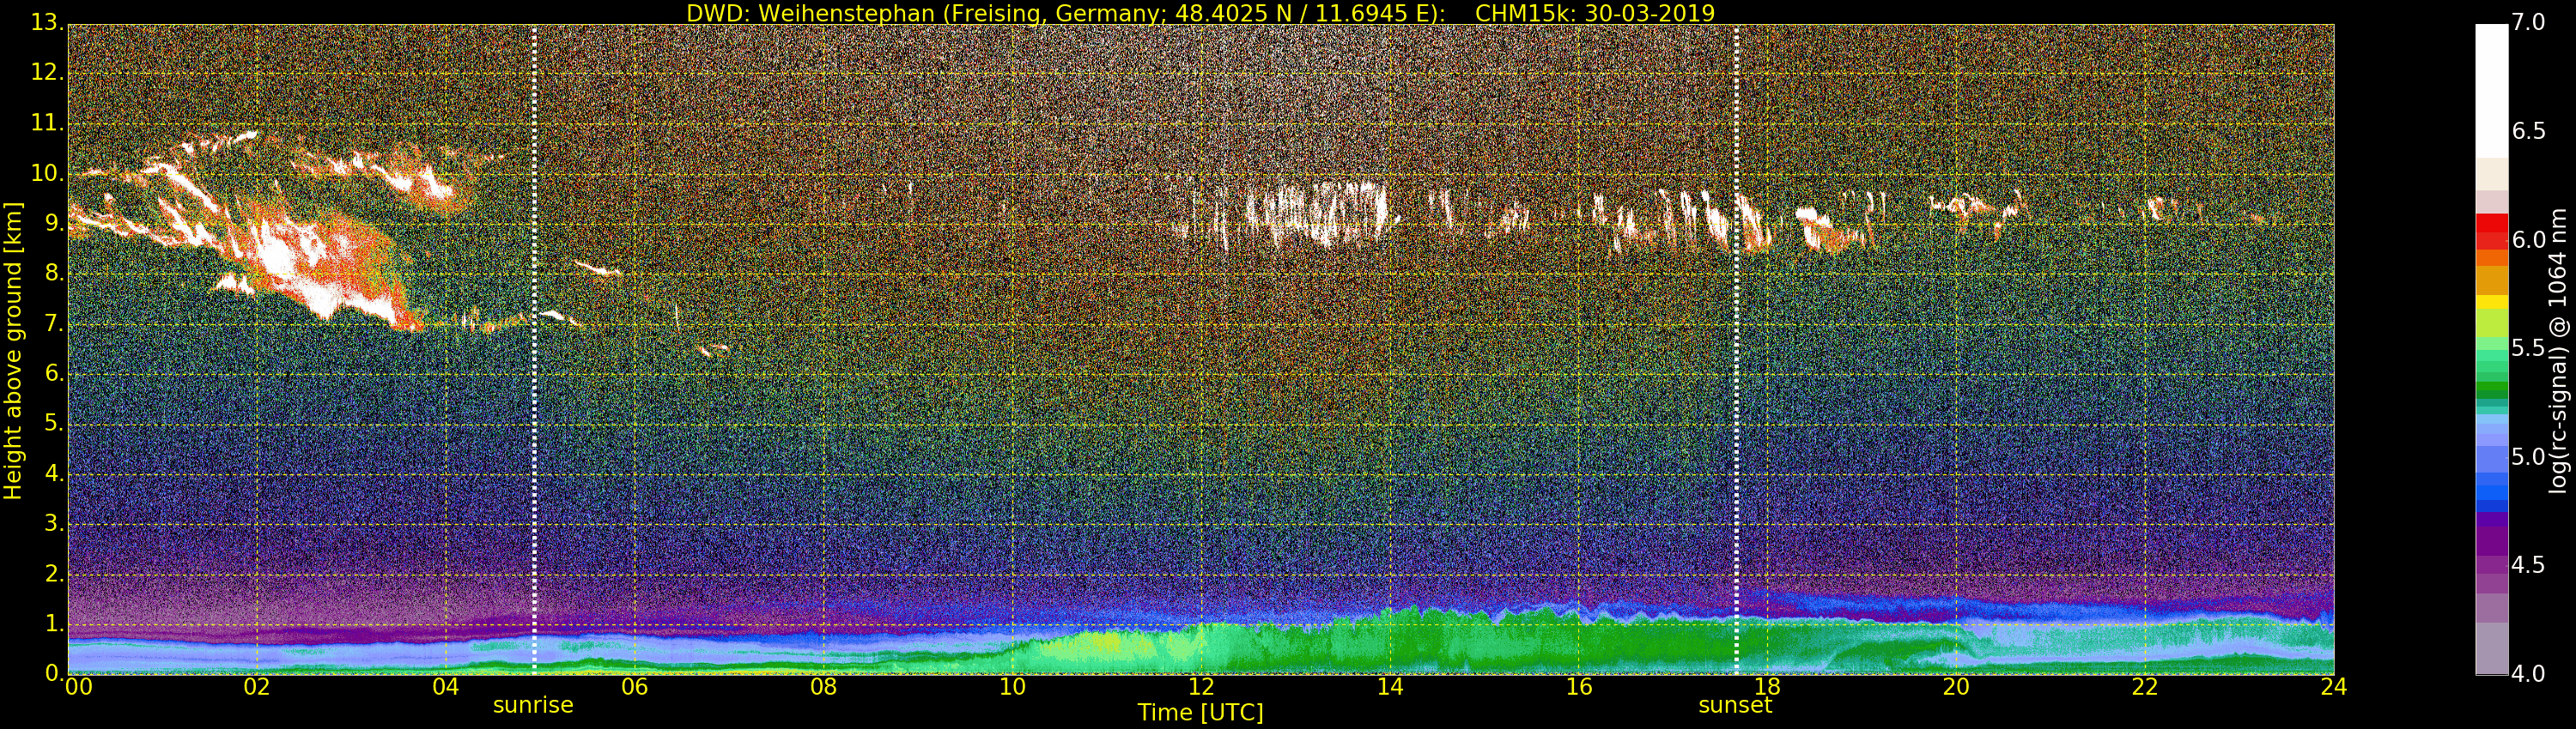Image resolution: width=2576 pixels, height=729 pixels.
Task: Click the 20 tick on the time axis
Action: [x=1956, y=687]
